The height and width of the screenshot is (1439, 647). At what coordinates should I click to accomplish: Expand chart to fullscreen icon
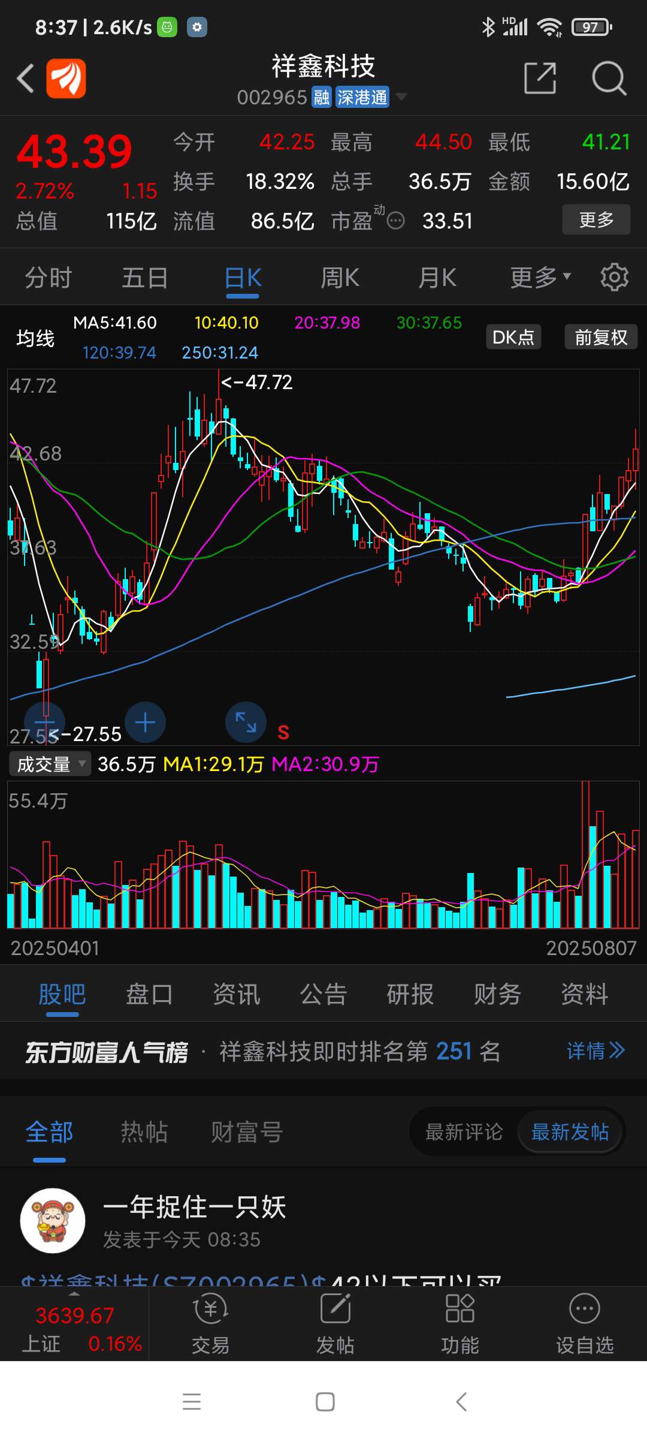(246, 722)
